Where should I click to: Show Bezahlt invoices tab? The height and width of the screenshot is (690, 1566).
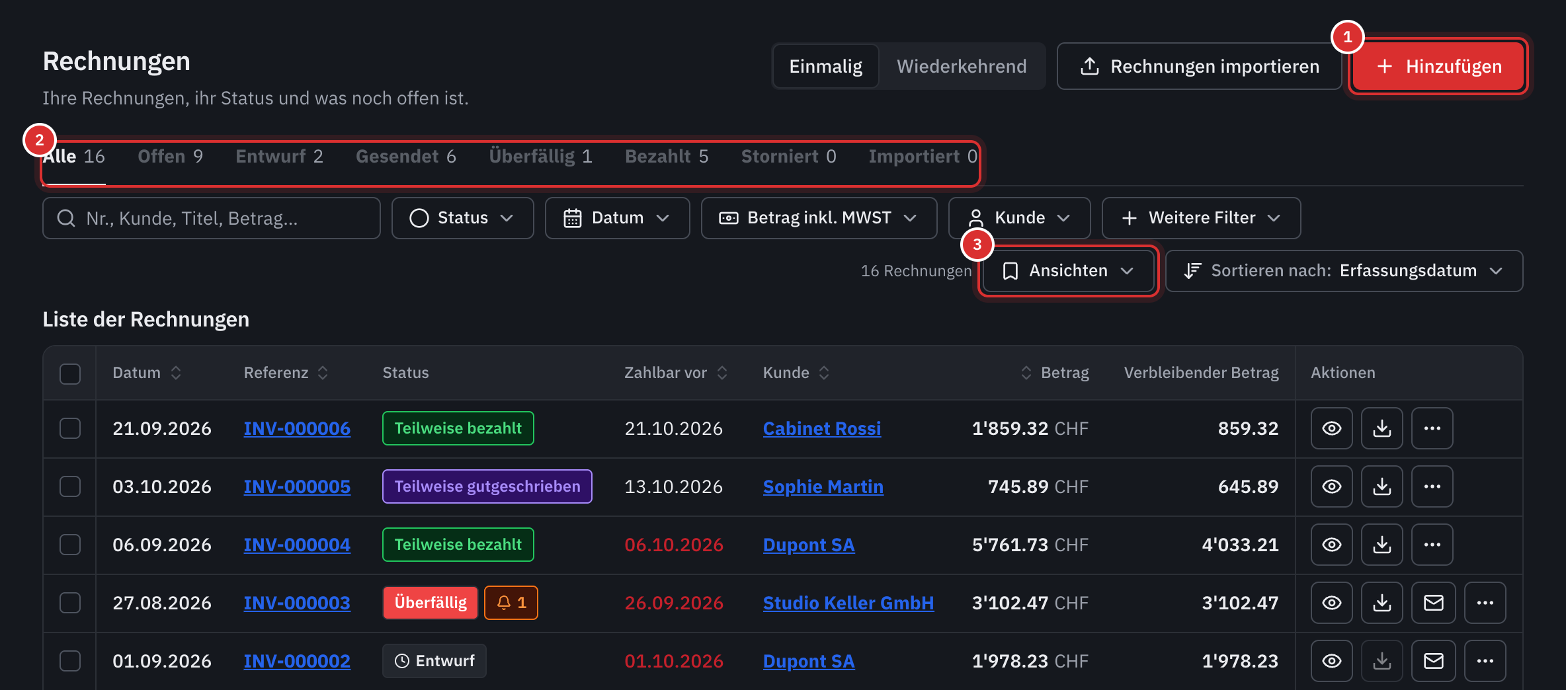(x=667, y=157)
